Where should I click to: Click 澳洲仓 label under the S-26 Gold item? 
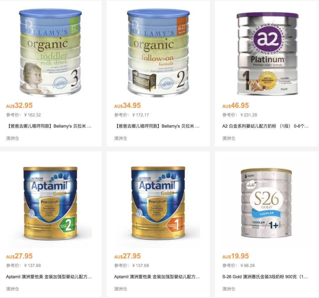[229, 289]
